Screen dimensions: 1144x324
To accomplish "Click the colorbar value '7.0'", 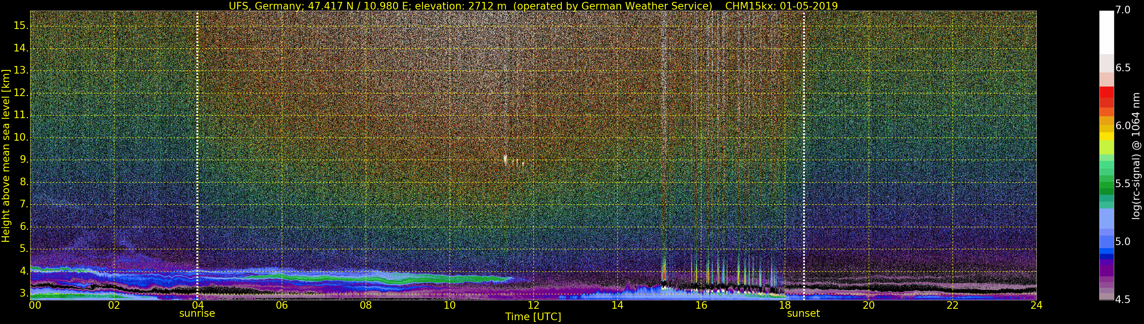I will [x=1123, y=10].
